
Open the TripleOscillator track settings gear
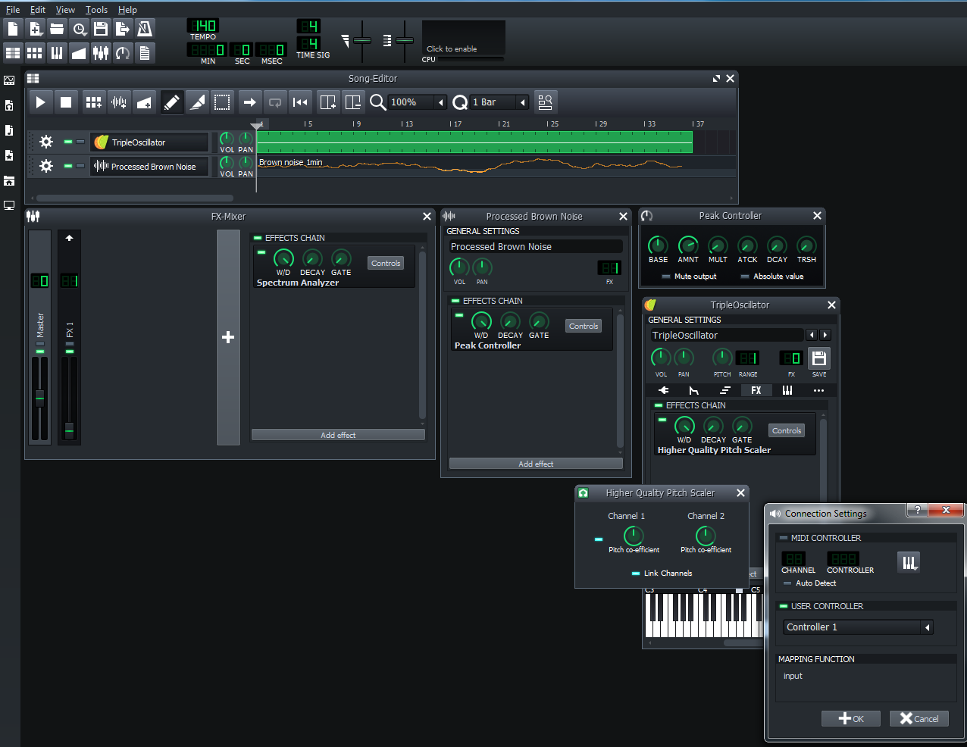[46, 142]
